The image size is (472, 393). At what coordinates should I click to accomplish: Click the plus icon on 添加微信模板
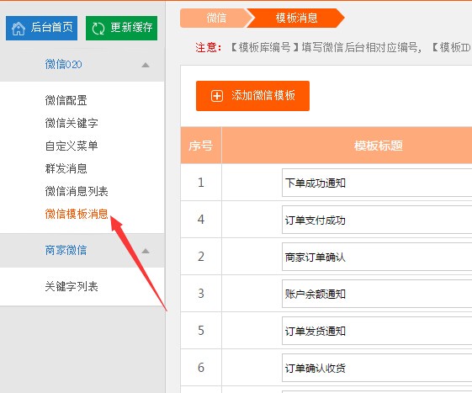tap(217, 96)
